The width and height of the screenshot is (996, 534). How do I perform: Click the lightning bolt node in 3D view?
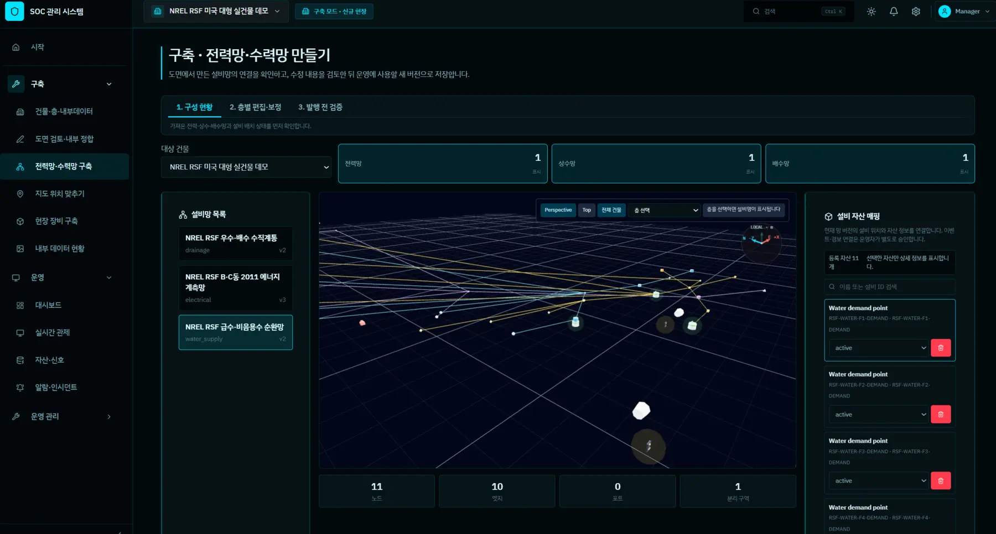coord(649,446)
